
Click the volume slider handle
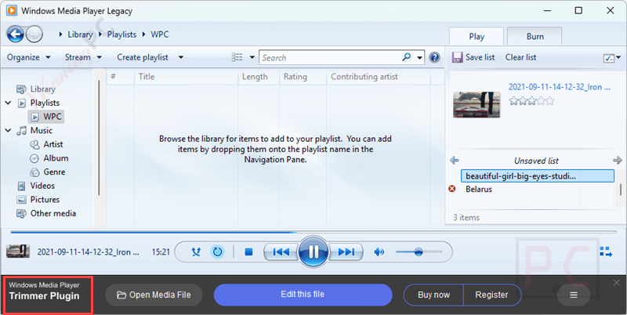coord(419,252)
